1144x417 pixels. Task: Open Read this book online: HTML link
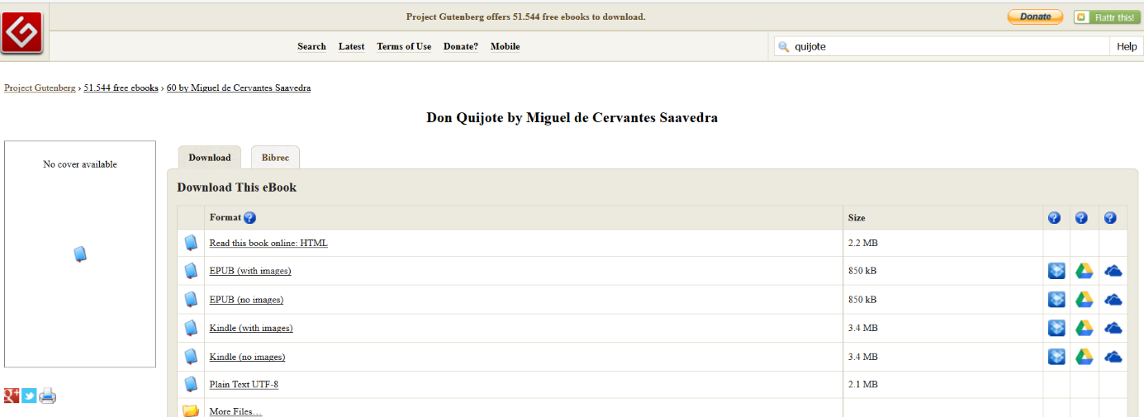268,243
